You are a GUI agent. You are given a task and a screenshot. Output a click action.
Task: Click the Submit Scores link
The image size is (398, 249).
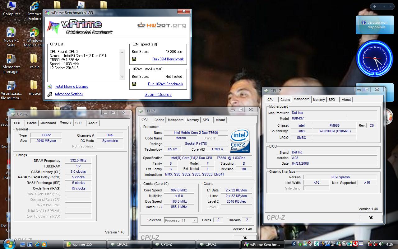pos(158,94)
